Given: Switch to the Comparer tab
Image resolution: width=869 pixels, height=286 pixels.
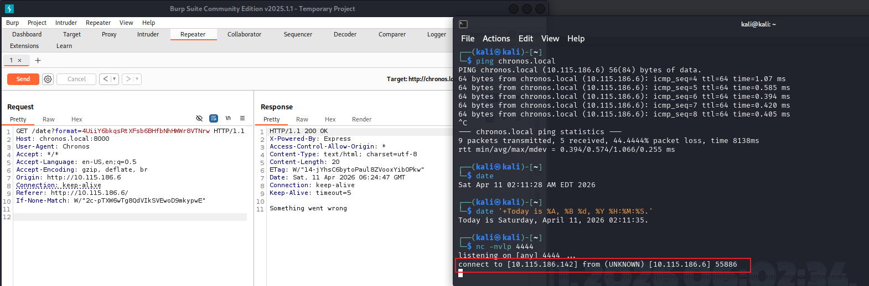Looking at the screenshot, I should tap(392, 34).
